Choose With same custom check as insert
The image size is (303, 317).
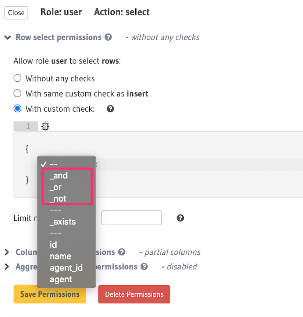[x=17, y=94]
